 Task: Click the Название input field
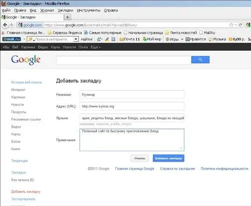click(x=132, y=95)
